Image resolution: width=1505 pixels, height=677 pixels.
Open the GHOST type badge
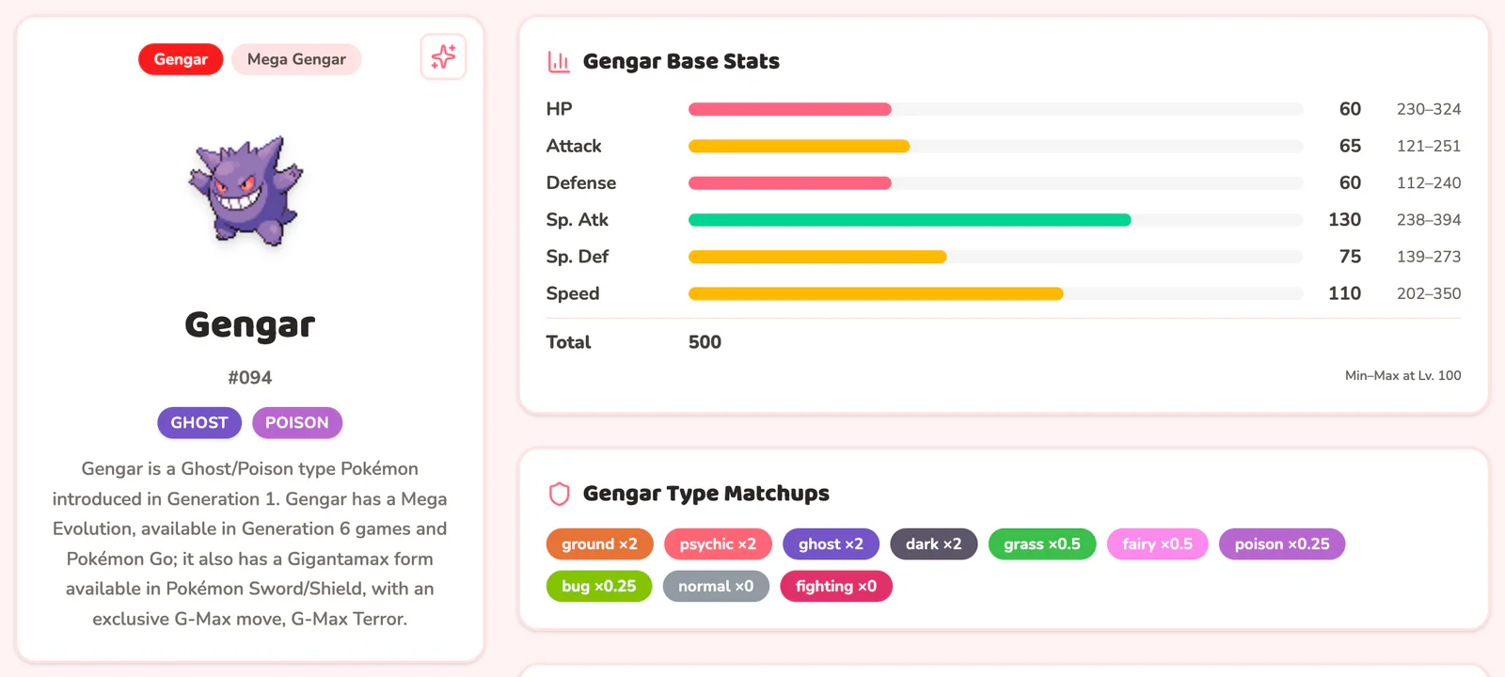(x=199, y=423)
